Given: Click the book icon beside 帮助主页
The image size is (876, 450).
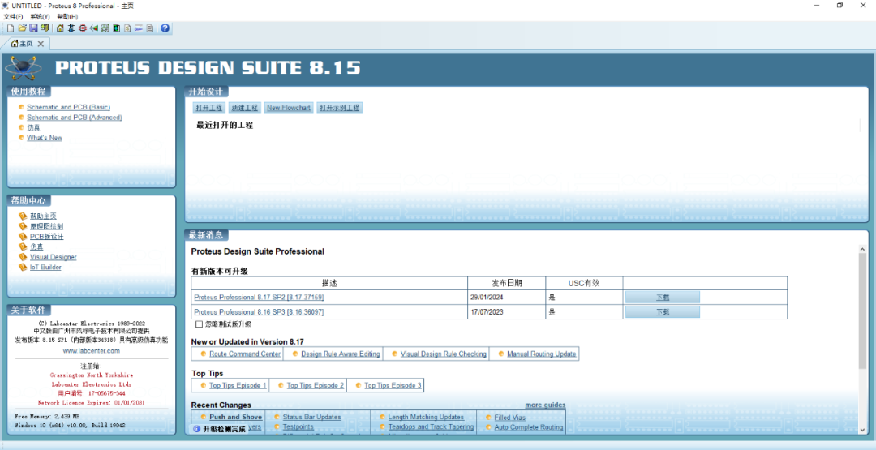Looking at the screenshot, I should [23, 216].
